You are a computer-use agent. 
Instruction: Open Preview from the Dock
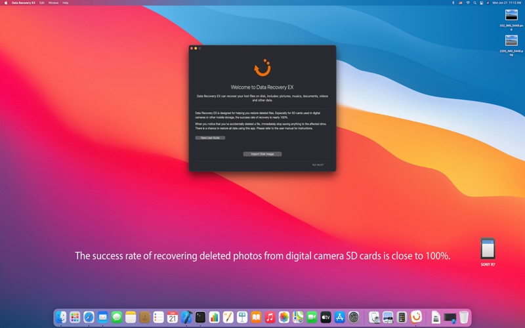(x=388, y=317)
